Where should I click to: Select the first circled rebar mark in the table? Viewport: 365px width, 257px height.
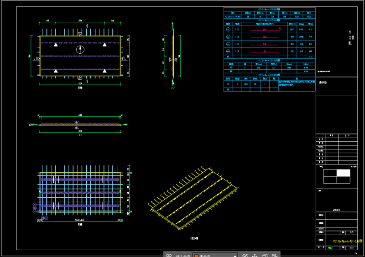click(229, 29)
